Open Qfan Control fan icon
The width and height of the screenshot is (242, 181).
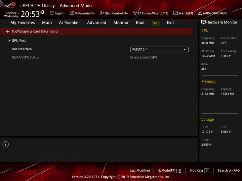(102, 13)
